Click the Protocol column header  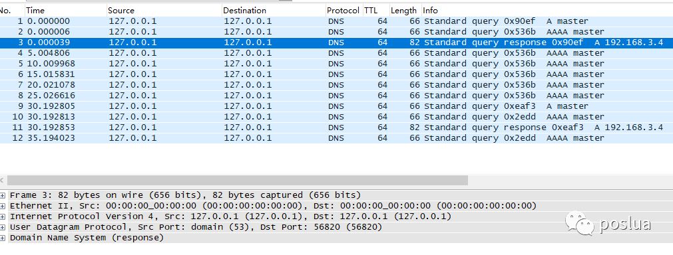[x=343, y=10]
